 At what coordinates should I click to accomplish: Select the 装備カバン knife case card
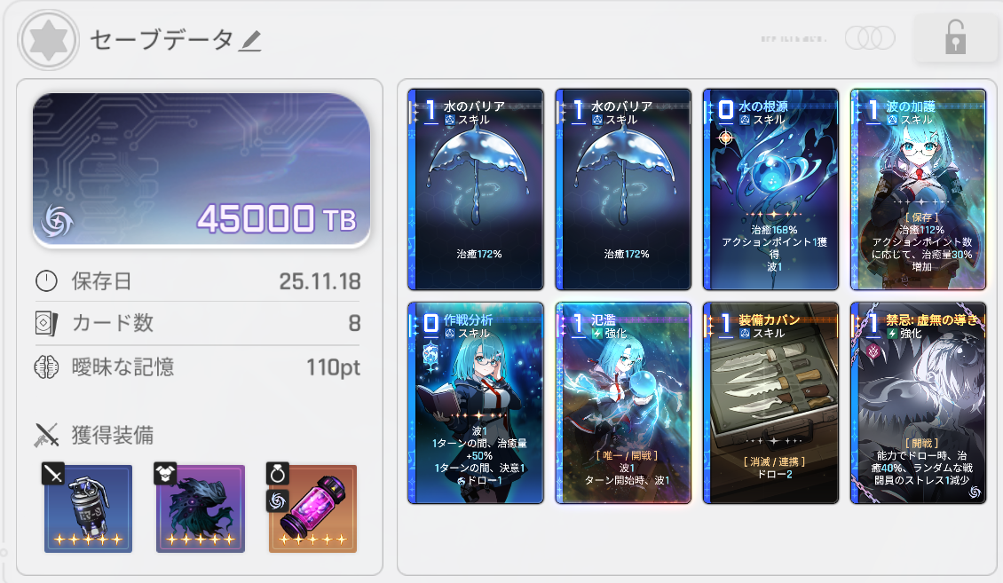coord(770,404)
